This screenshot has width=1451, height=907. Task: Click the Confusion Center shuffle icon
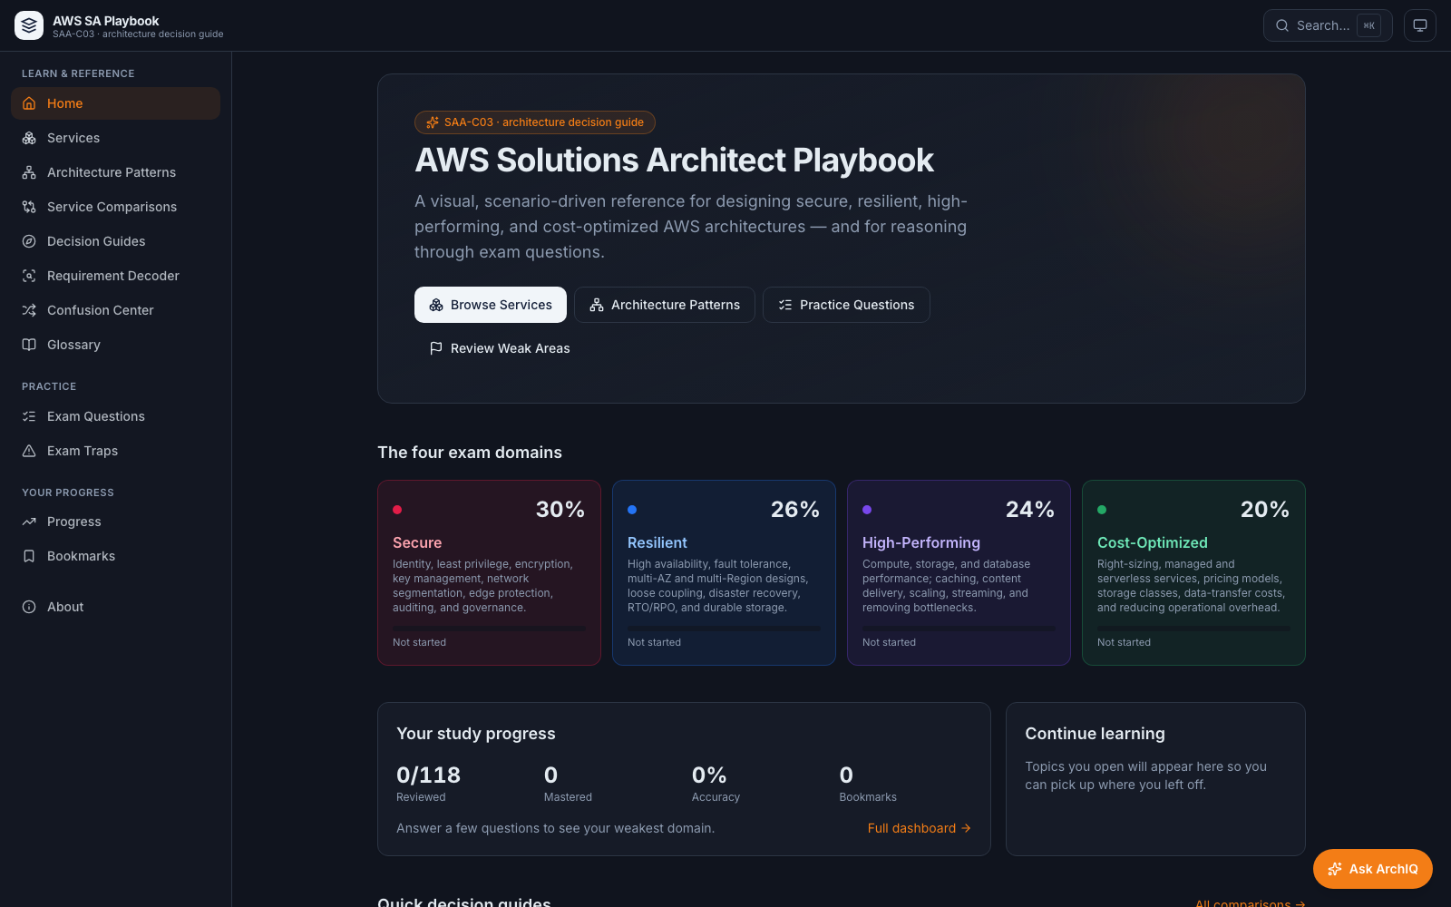(x=29, y=310)
